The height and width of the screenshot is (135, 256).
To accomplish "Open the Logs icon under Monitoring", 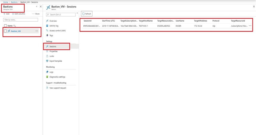I will pos(47,72).
